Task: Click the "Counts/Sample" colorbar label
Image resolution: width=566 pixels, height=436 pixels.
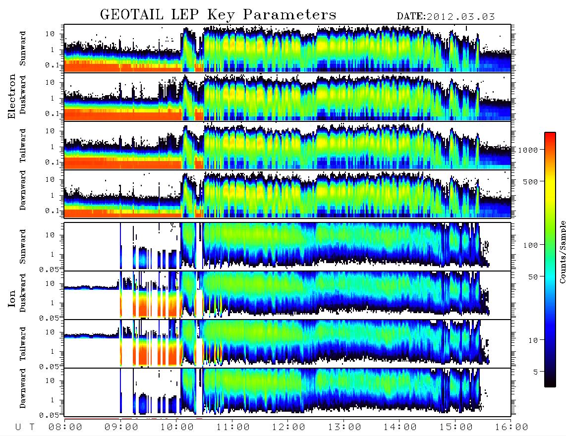Action: tap(562, 252)
